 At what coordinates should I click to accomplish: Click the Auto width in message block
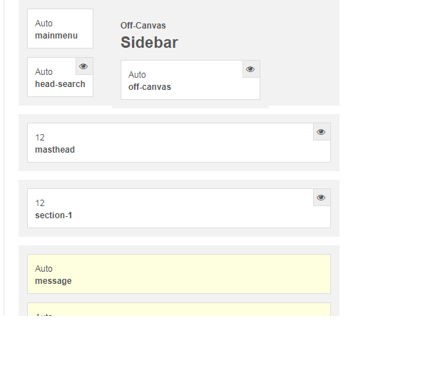point(44,269)
